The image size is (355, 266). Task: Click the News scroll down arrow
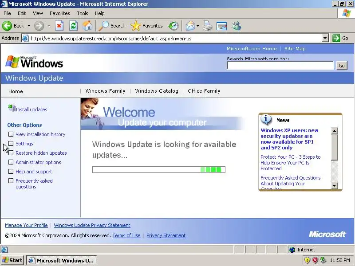click(335, 186)
